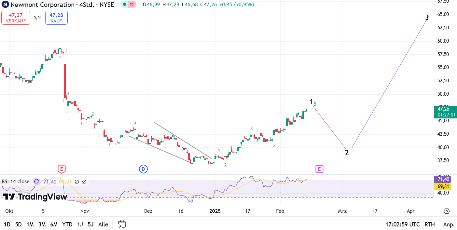457x230 pixels.
Task: Click the 0,01 spread value
Action: (x=38, y=18)
